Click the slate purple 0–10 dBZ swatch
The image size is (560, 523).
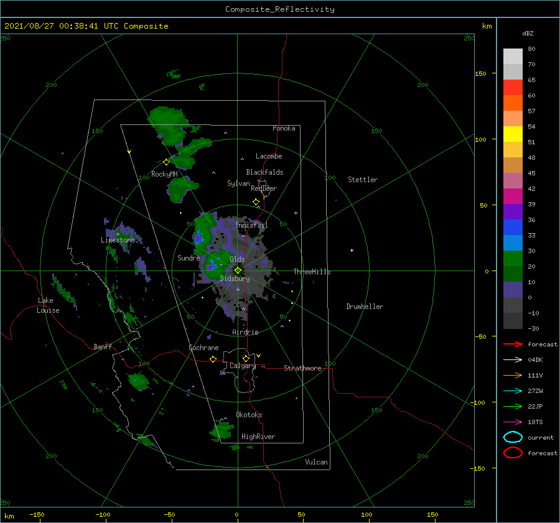click(x=513, y=290)
